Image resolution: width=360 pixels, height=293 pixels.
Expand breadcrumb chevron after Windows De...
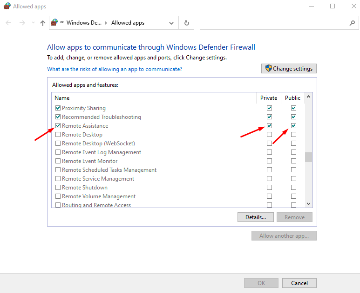coord(106,23)
